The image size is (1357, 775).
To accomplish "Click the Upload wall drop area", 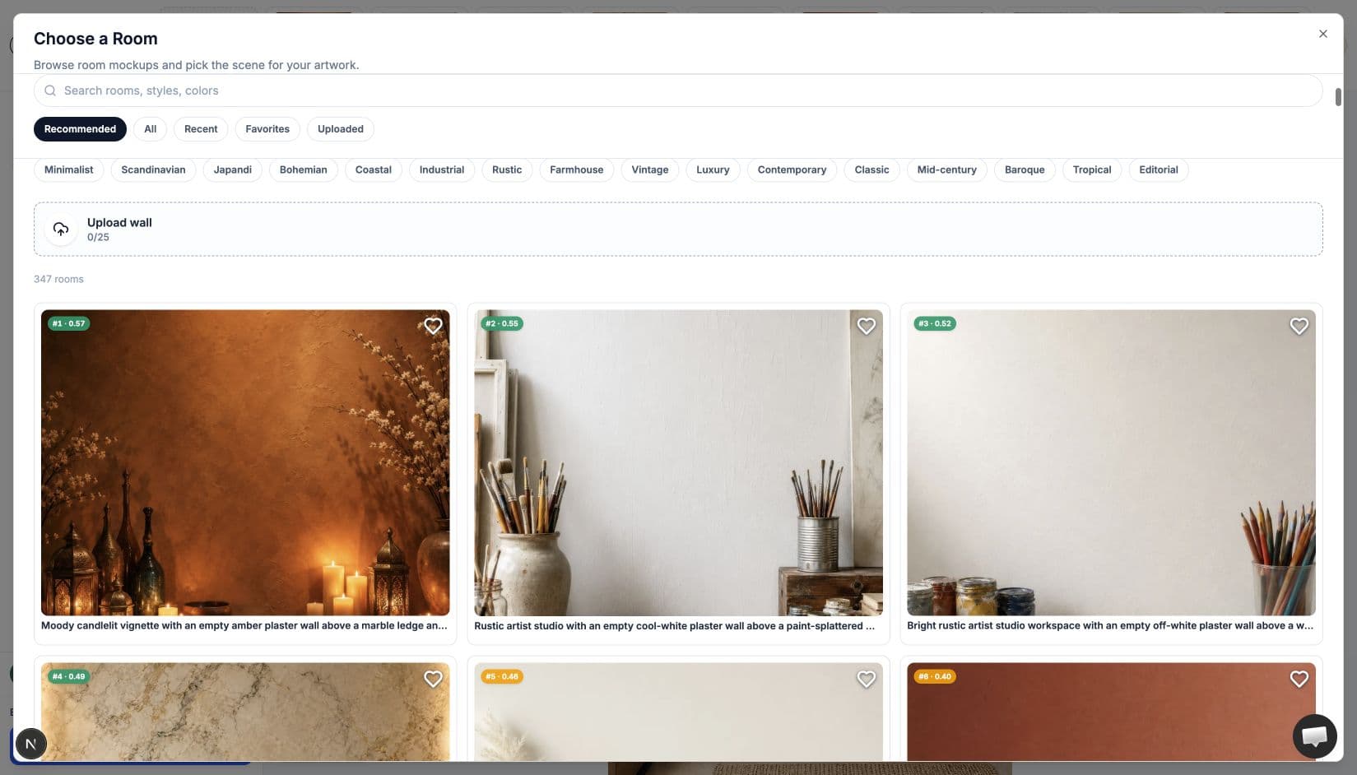I will [x=677, y=230].
